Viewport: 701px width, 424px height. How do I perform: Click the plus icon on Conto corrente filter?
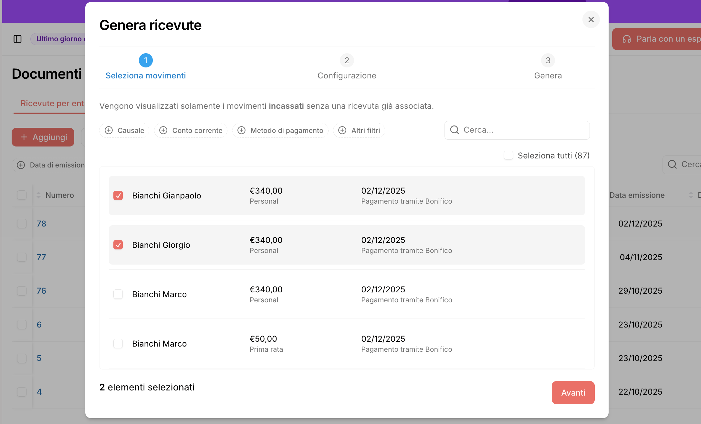point(163,130)
